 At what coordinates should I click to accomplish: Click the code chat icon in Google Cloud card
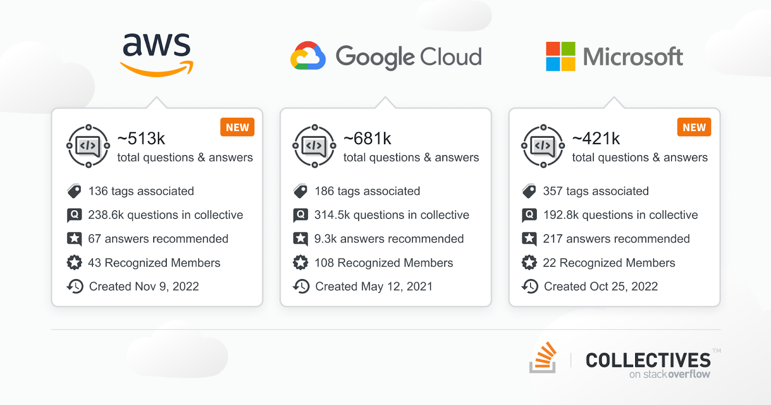[x=314, y=146]
